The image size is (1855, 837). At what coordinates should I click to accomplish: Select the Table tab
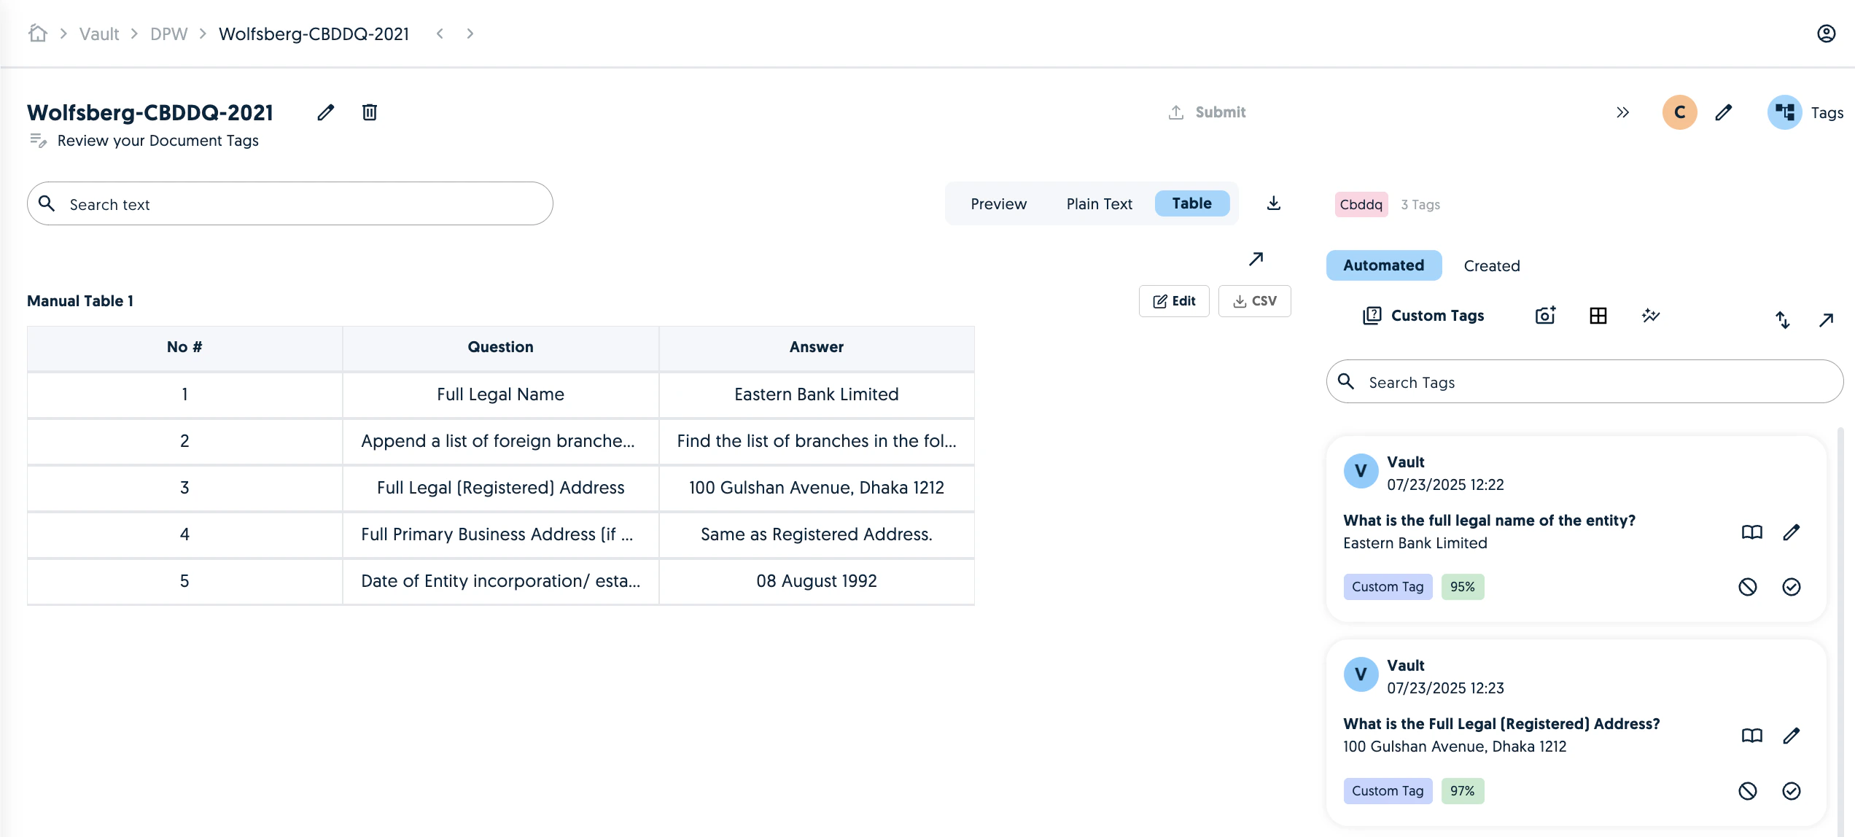point(1192,203)
